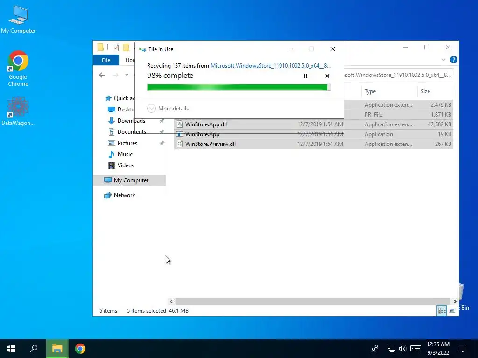Open network status tray icon
The height and width of the screenshot is (358, 478).
tap(392, 349)
